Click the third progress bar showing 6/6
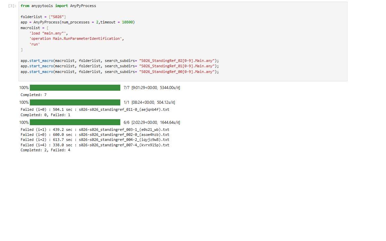Image resolution: width=386 pixels, height=241 pixels. (x=75, y=123)
